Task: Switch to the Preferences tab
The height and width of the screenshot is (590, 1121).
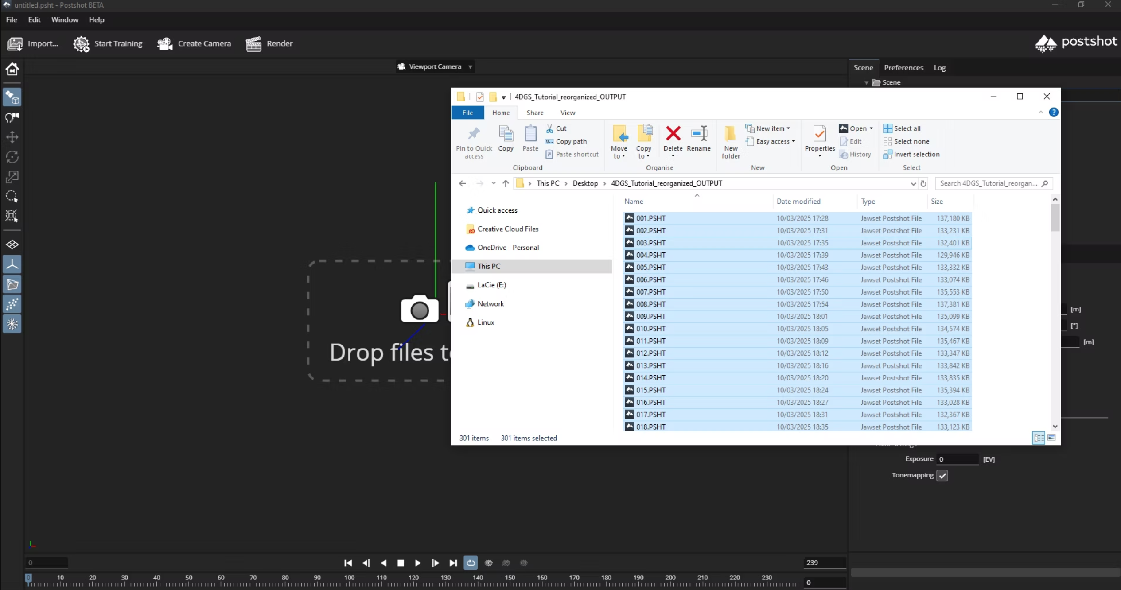Action: click(903, 67)
